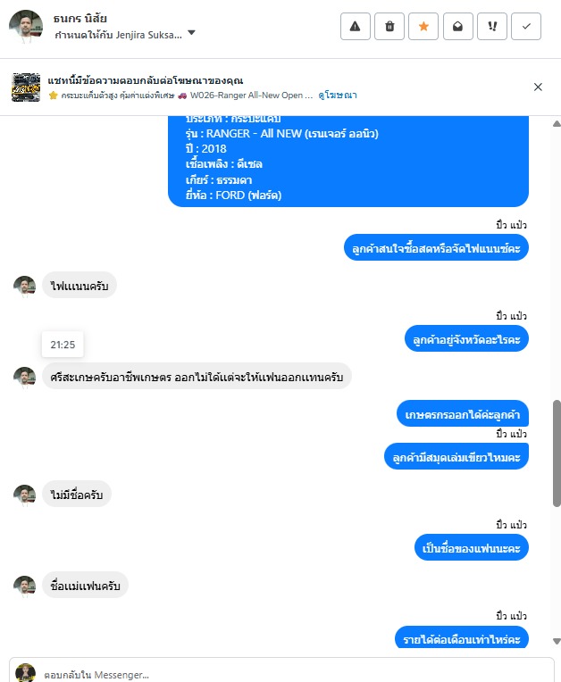This screenshot has width=561, height=682.
Task: Click the ดูโฆษณา link
Action: [x=338, y=96]
